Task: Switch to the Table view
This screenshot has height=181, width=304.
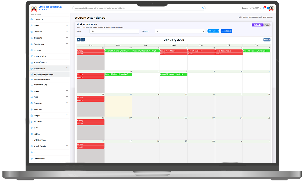Action: (267, 25)
